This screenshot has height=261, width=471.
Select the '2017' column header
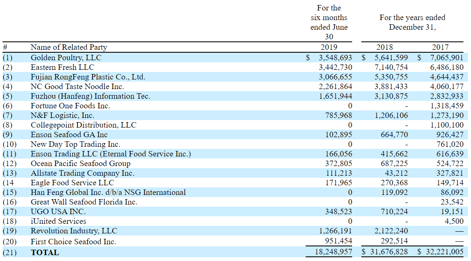440,47
